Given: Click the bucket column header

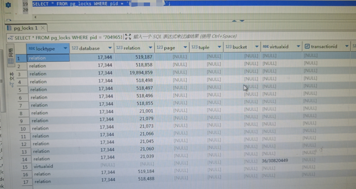Looking at the screenshot, I should coord(242,47).
